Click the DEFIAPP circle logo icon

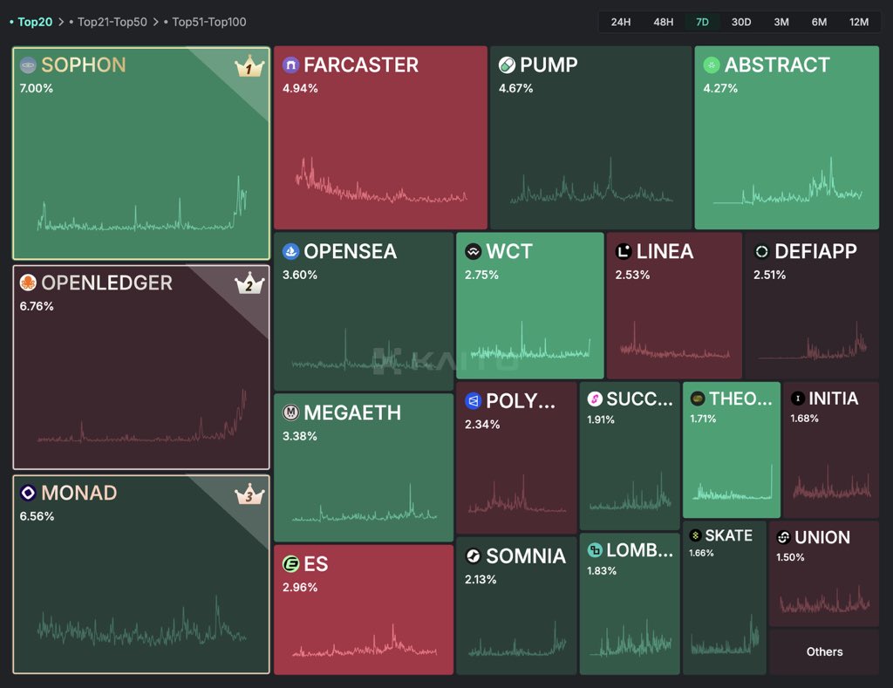tap(761, 251)
